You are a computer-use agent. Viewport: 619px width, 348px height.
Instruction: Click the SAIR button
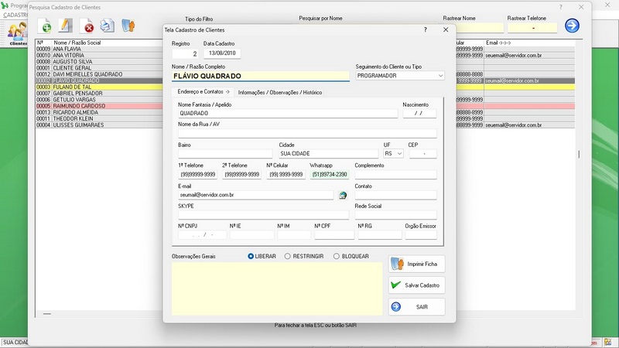point(416,307)
